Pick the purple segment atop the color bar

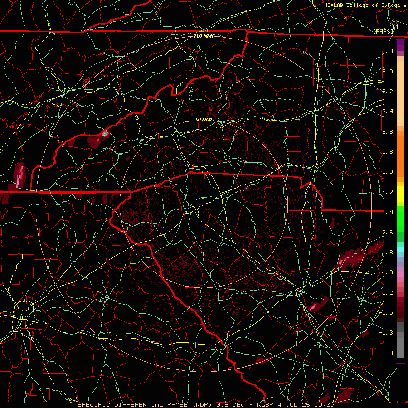[x=400, y=46]
